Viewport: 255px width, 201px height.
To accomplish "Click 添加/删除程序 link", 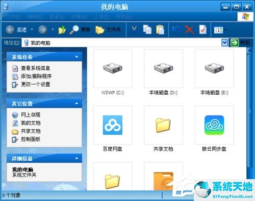I will pos(36,76).
